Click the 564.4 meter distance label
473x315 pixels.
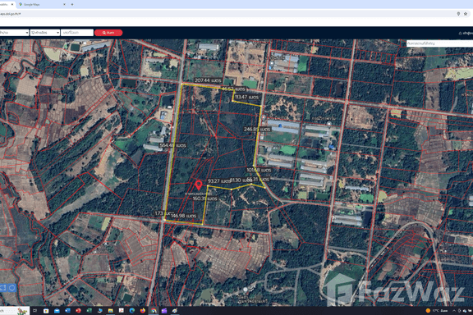click(x=172, y=145)
